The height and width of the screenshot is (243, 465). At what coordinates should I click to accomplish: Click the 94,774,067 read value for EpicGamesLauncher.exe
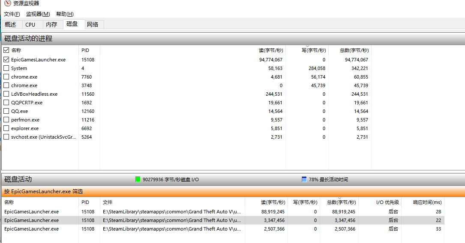click(x=271, y=60)
